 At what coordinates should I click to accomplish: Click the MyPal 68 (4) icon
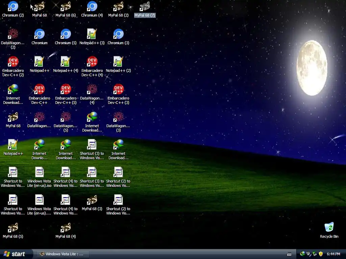click(66, 230)
